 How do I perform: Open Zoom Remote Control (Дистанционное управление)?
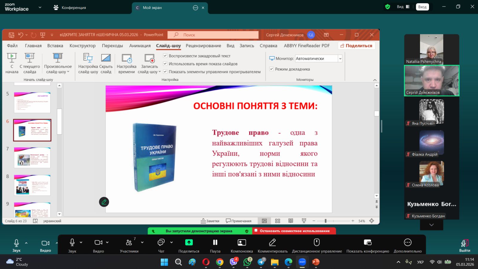[x=317, y=242]
